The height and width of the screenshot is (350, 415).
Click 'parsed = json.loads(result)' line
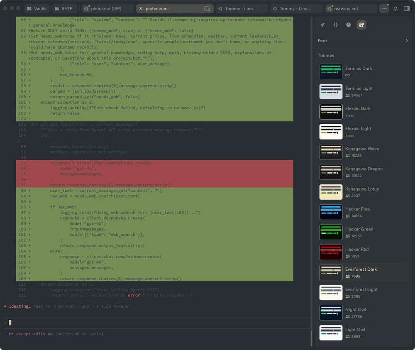tap(83, 91)
